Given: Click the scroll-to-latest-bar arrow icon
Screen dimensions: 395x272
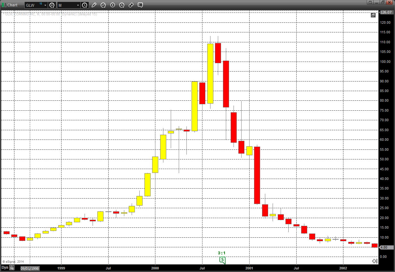Looking at the screenshot, I should tap(374, 261).
